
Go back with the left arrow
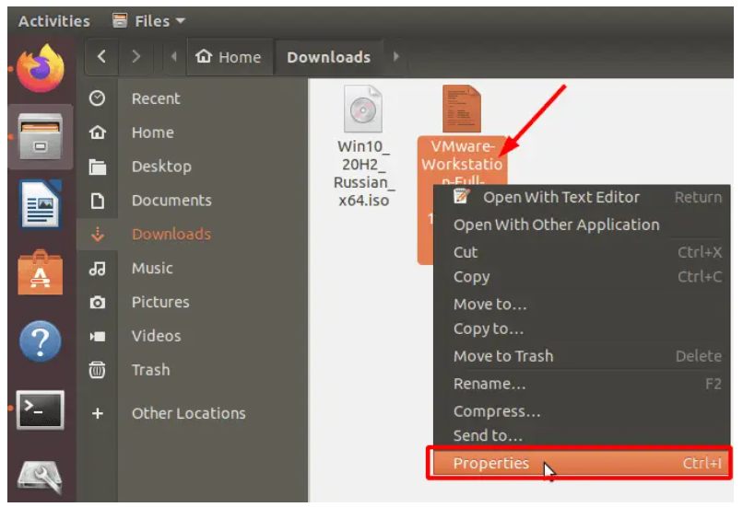(101, 57)
